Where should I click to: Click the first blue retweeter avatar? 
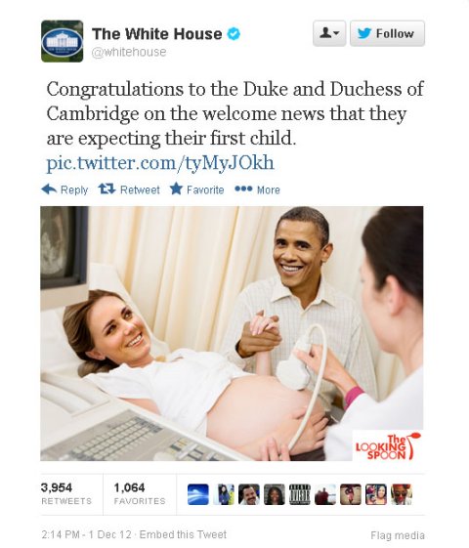click(198, 494)
